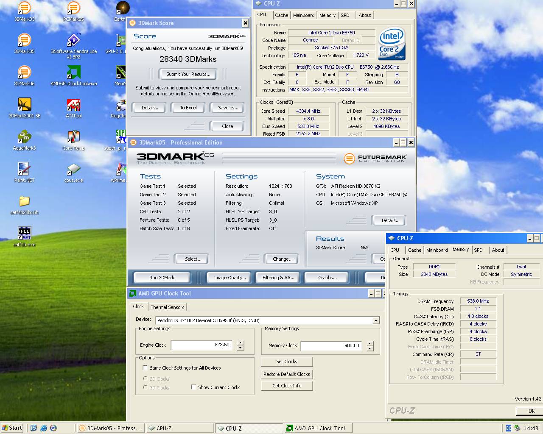This screenshot has width=543, height=434.
Task: Open the AquaMark3 desktop shortcut
Action: [25, 140]
